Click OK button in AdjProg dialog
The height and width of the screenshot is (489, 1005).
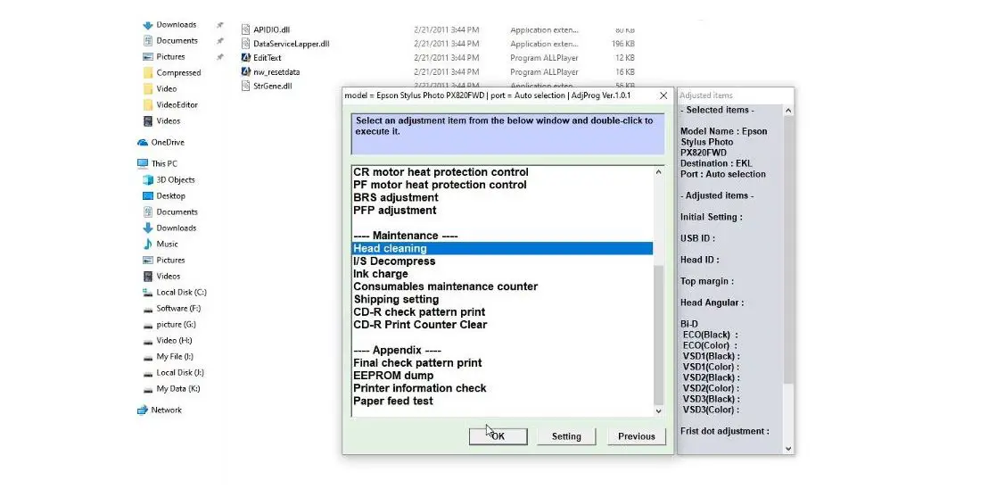[498, 436]
